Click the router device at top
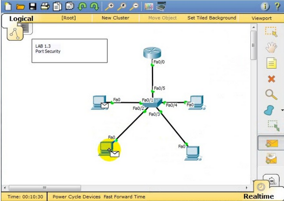Screen dimensions: 284x201 coord(152,53)
